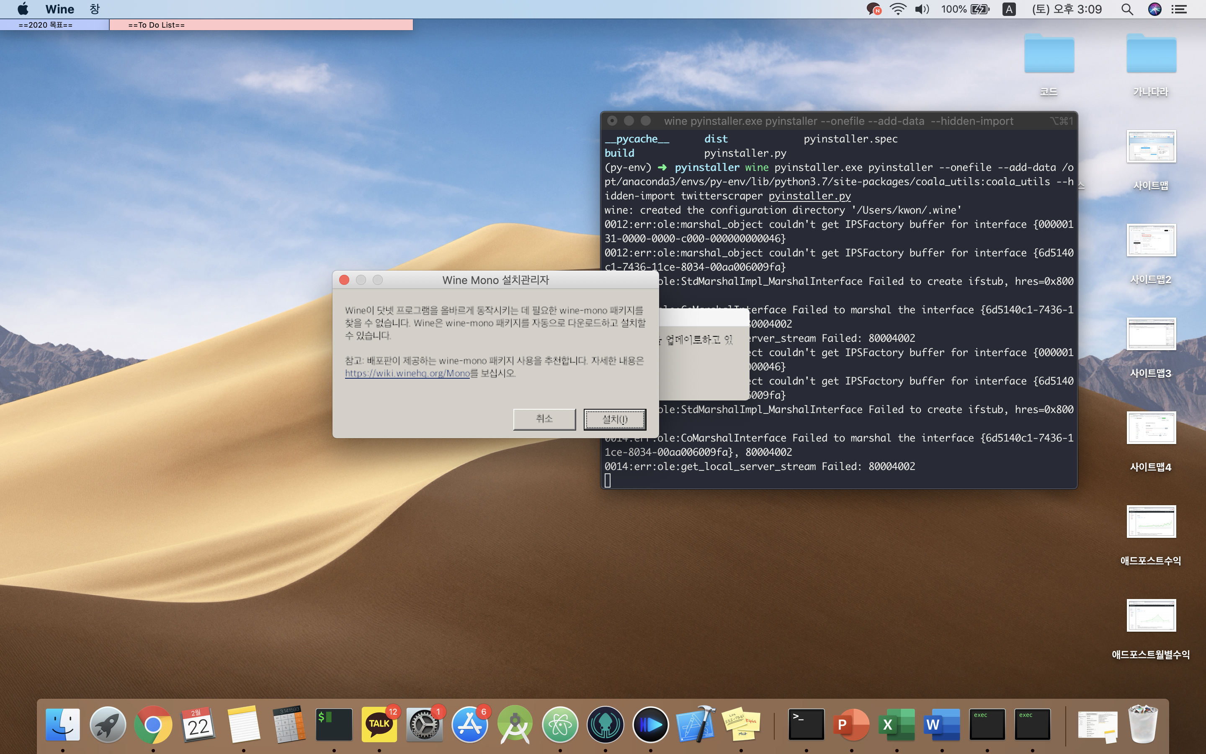
Task: Open the KakaoTalk icon in dock
Action: (379, 724)
